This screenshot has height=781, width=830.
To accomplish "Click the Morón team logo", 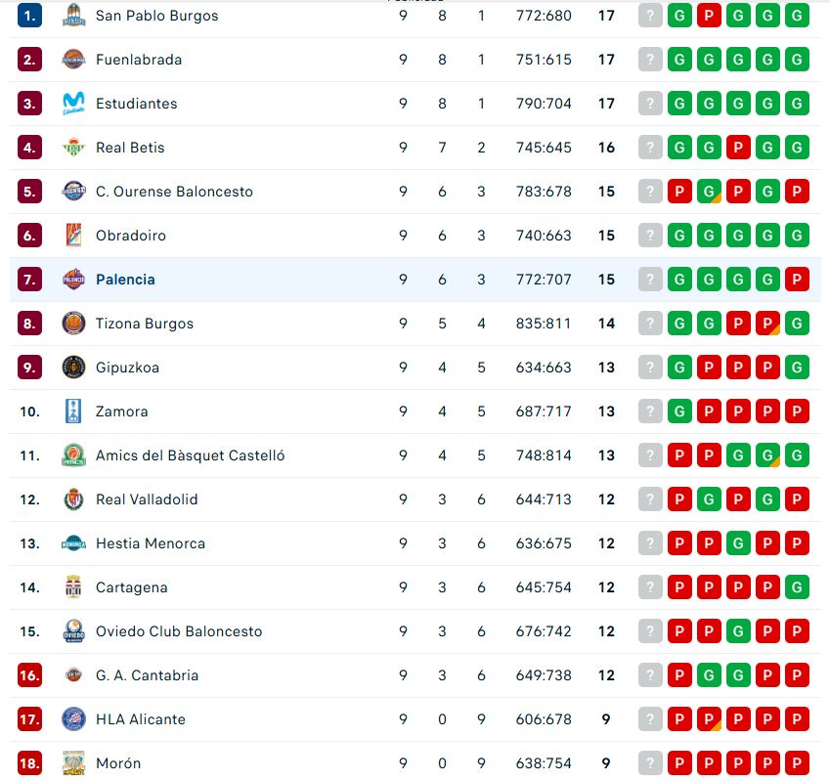I will (73, 763).
